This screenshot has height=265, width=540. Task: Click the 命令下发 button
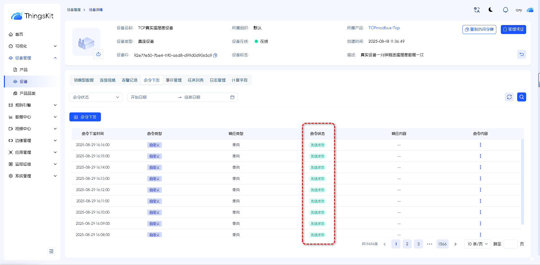pyautogui.click(x=85, y=117)
